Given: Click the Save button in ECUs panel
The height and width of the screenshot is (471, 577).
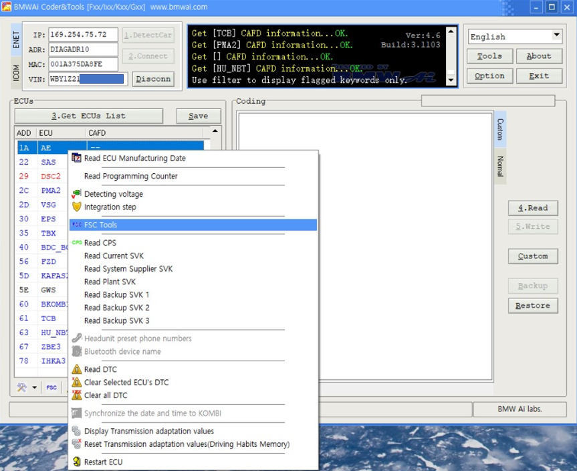Looking at the screenshot, I should point(199,116).
